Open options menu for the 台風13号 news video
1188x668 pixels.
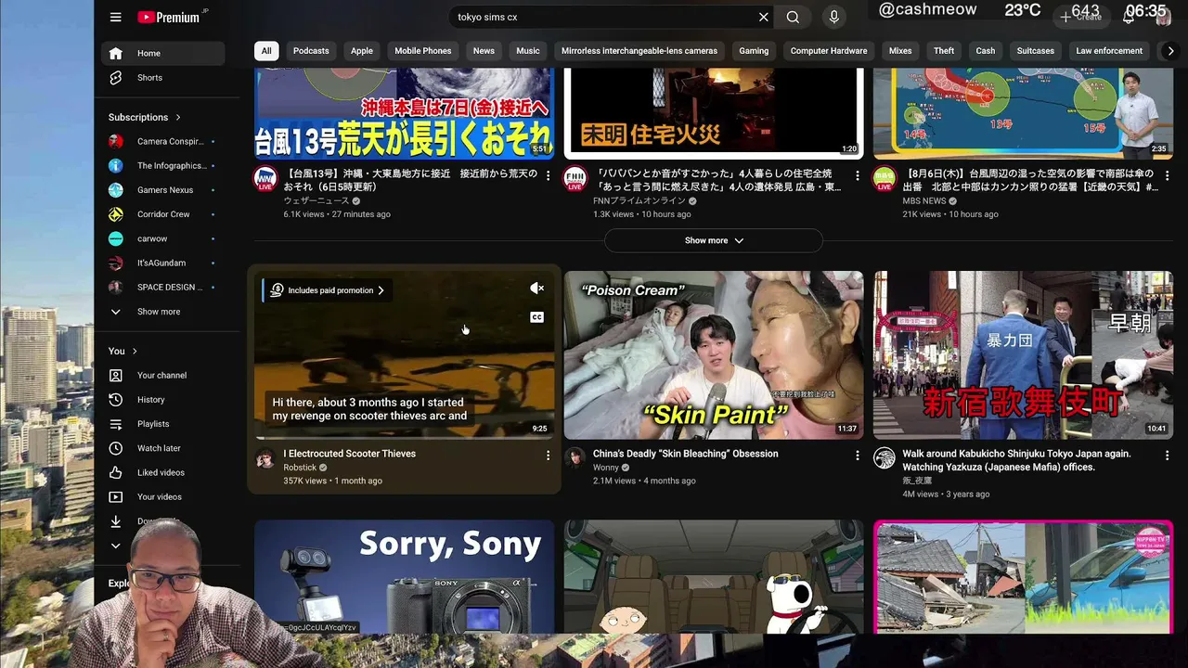(548, 175)
